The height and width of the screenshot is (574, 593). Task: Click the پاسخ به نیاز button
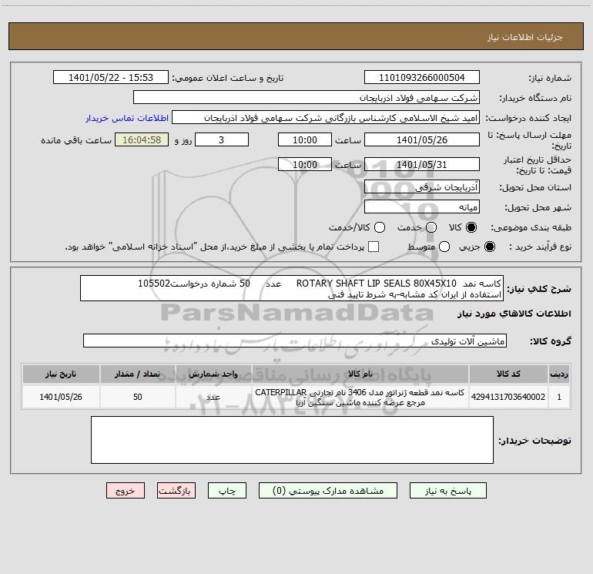448,491
